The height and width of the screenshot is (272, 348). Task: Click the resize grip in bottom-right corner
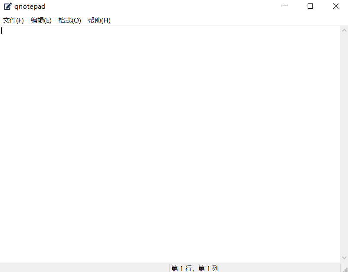345,269
